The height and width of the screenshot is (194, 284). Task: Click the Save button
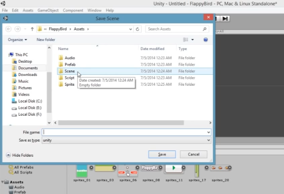tap(162, 154)
